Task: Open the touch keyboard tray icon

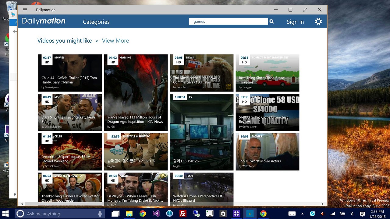Action: 292,214
